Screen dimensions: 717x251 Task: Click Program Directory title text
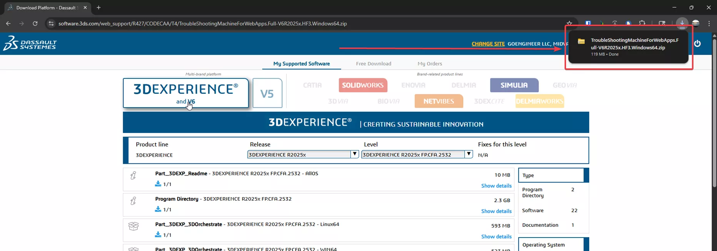(x=177, y=199)
